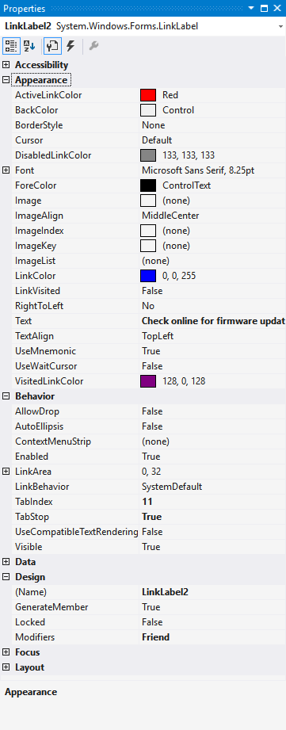This screenshot has height=730, width=286.
Task: Click the ActiveLinkColor red swatch
Action: 148,95
